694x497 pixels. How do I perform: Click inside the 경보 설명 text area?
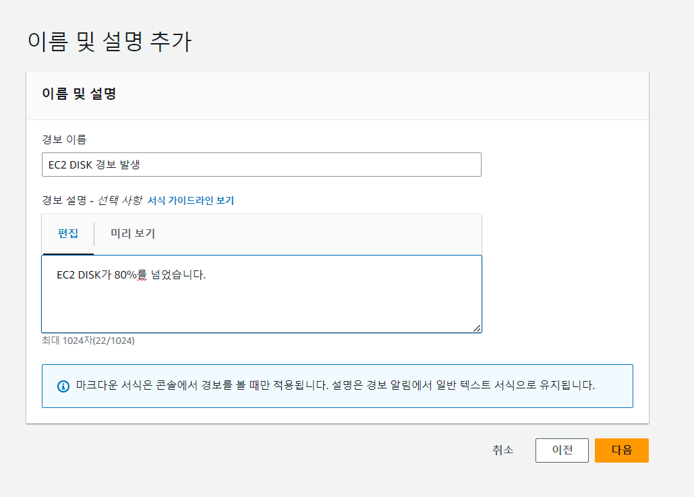pos(262,294)
